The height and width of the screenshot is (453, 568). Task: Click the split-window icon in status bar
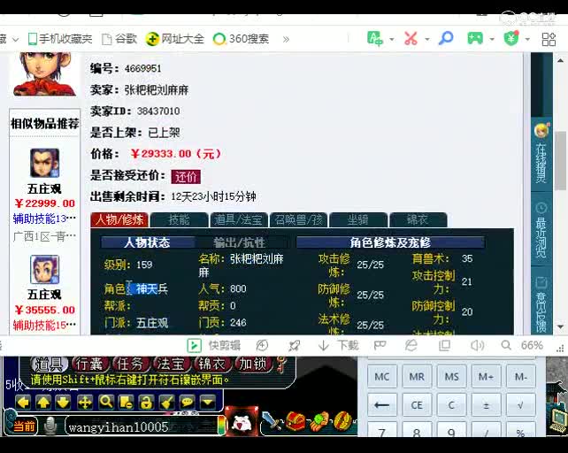point(444,346)
